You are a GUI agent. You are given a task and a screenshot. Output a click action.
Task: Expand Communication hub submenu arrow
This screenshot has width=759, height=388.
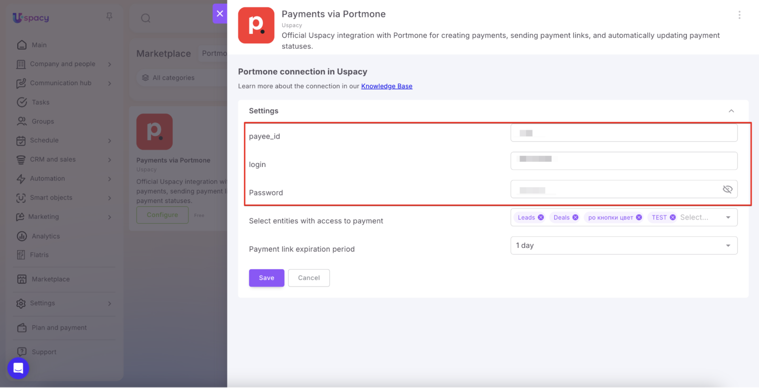110,84
